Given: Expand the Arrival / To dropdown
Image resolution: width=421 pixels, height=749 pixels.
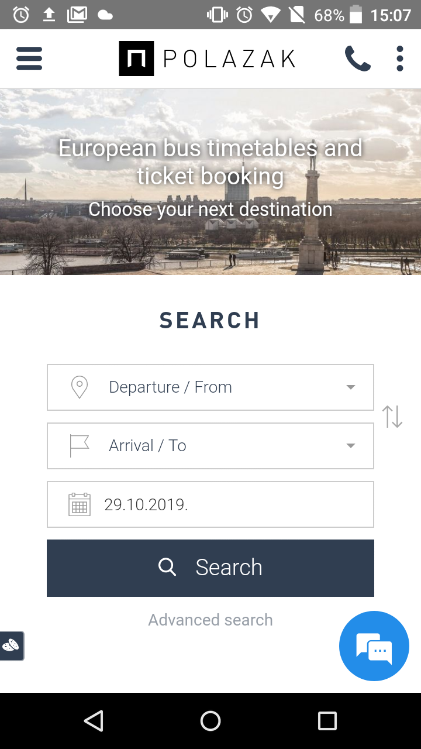Looking at the screenshot, I should point(210,446).
